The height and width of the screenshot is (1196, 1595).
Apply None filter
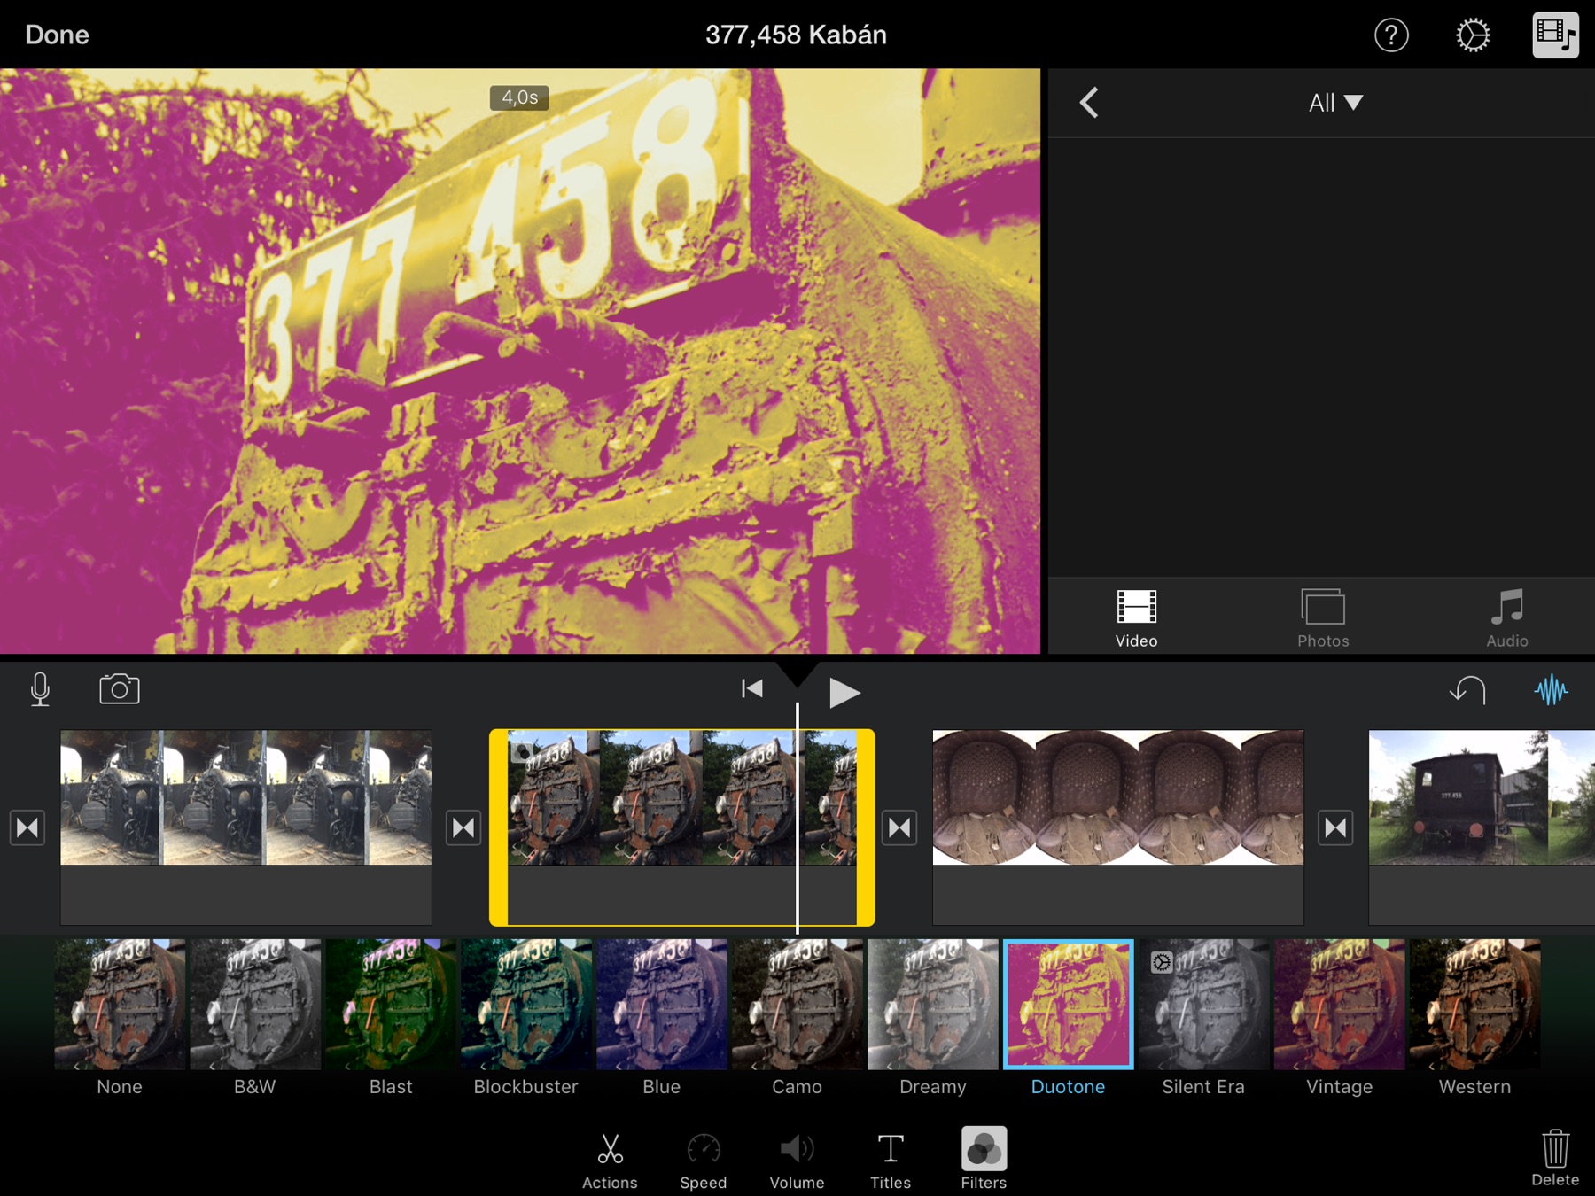point(120,1017)
